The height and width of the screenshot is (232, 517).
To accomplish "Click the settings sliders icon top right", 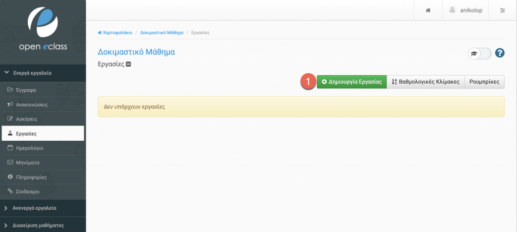I will pos(502,10).
